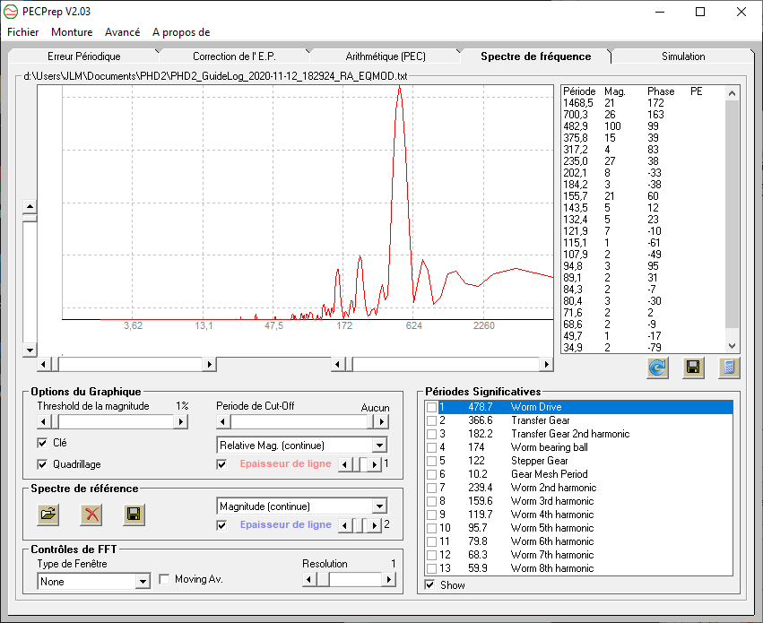
Task: Toggle the blue Epaisseur de ligne checkbox
Action: [x=221, y=525]
